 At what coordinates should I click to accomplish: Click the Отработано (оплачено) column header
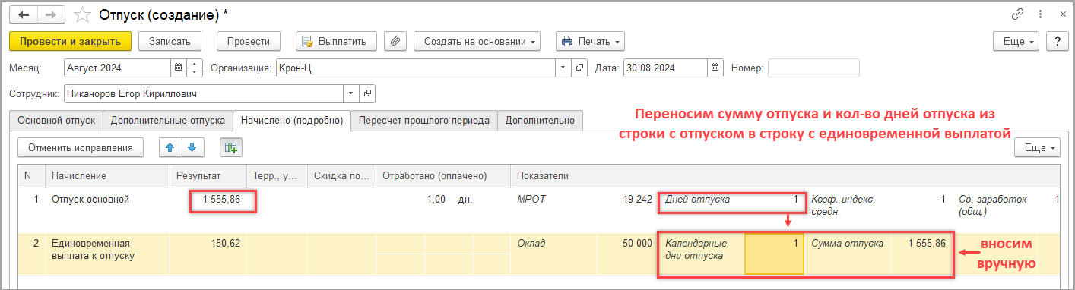[x=444, y=175]
